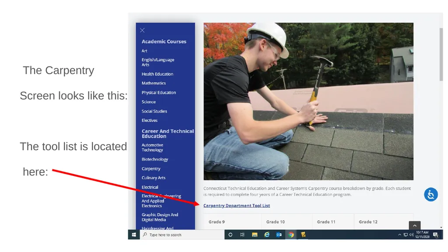Image resolution: width=448 pixels, height=252 pixels.
Task: Go to Social Studies in the sidebar
Action: click(154, 111)
